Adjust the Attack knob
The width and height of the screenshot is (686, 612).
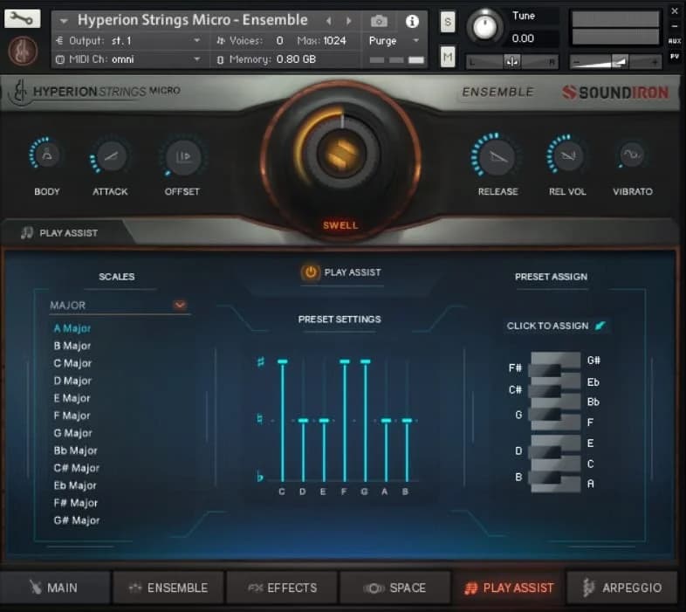click(x=110, y=156)
